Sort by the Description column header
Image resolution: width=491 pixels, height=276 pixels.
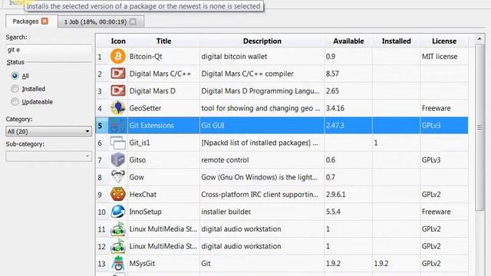tap(262, 41)
